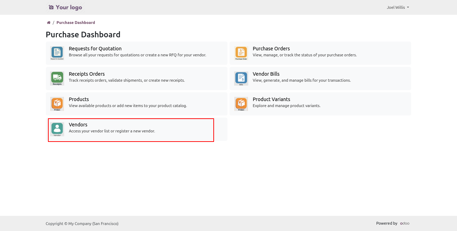Open the Requests for Quotation title link
The width and height of the screenshot is (457, 231).
tap(95, 49)
